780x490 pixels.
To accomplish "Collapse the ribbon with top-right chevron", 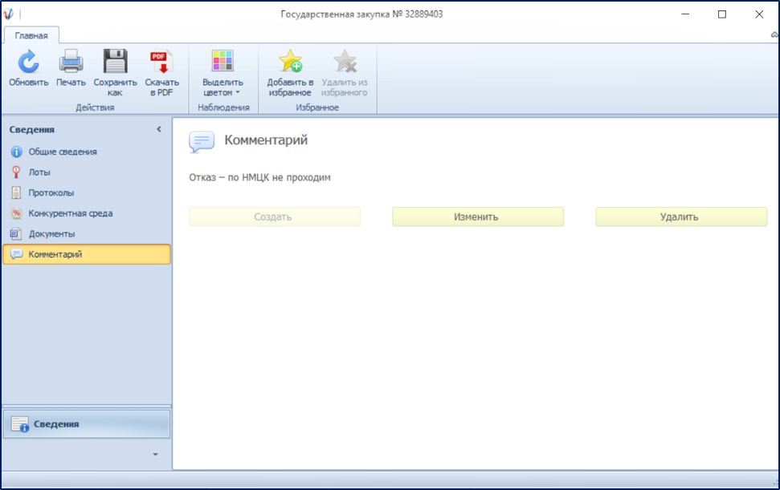I will (x=774, y=34).
